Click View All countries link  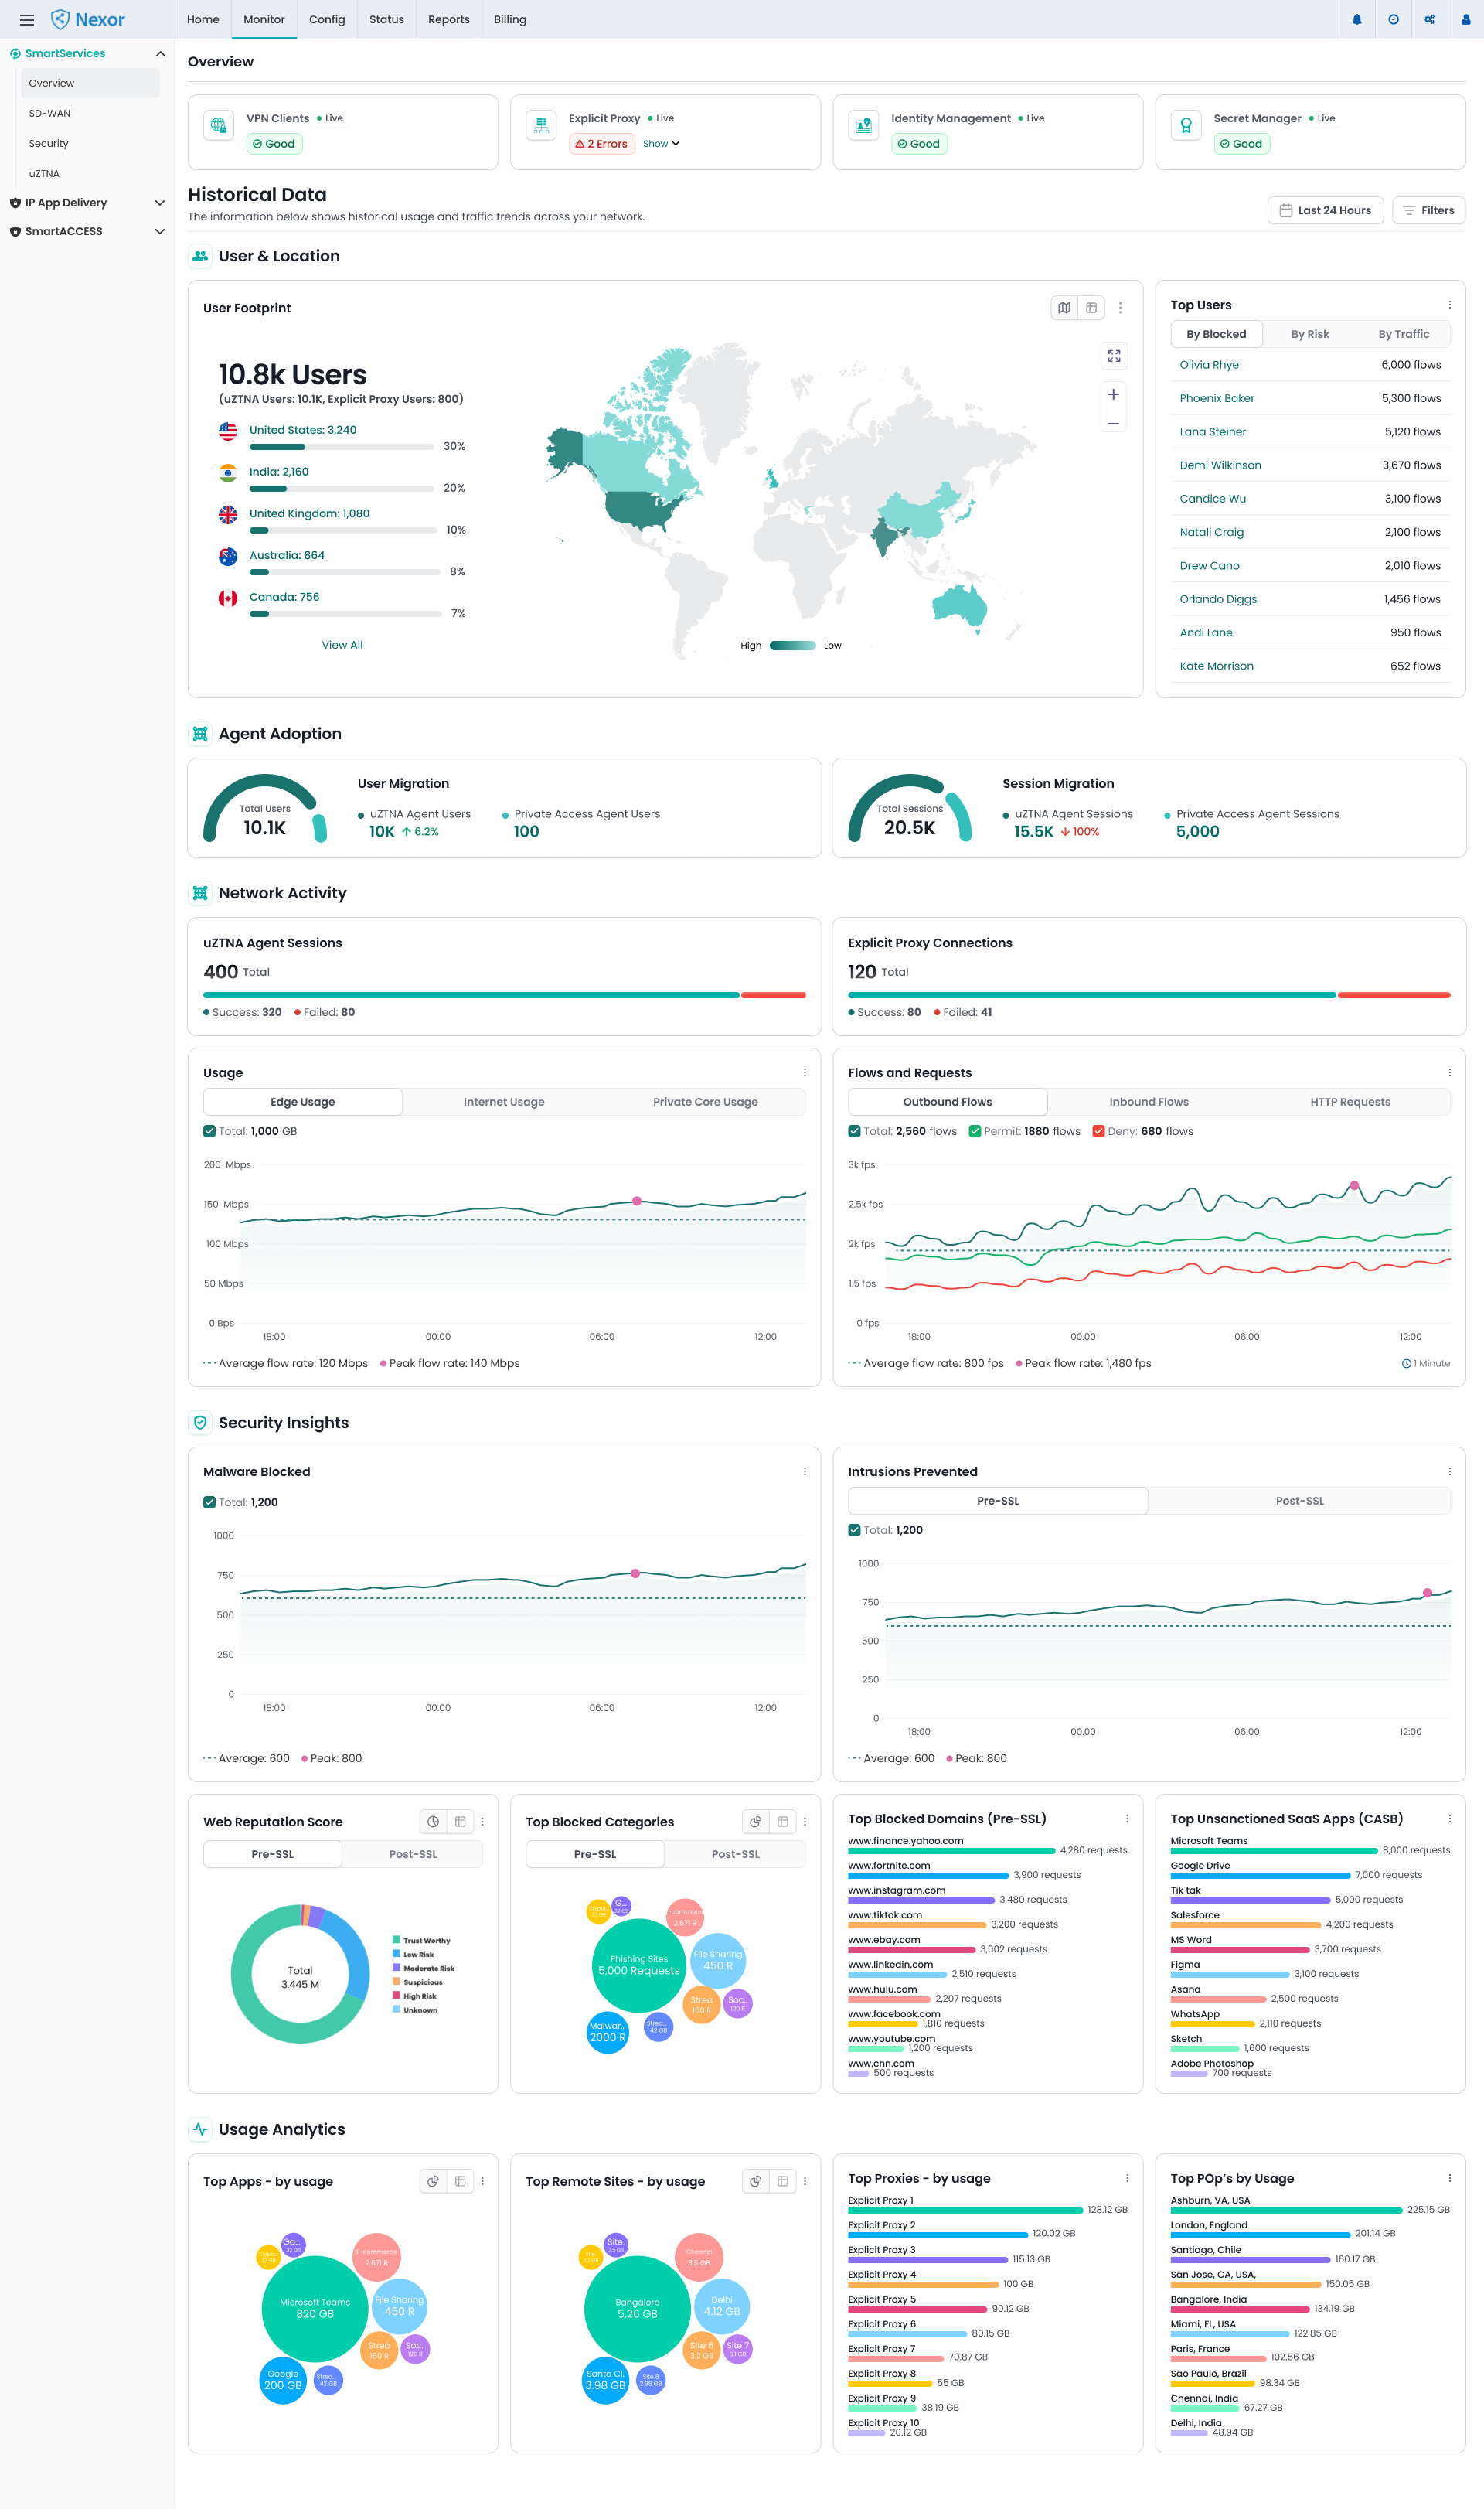tap(342, 646)
